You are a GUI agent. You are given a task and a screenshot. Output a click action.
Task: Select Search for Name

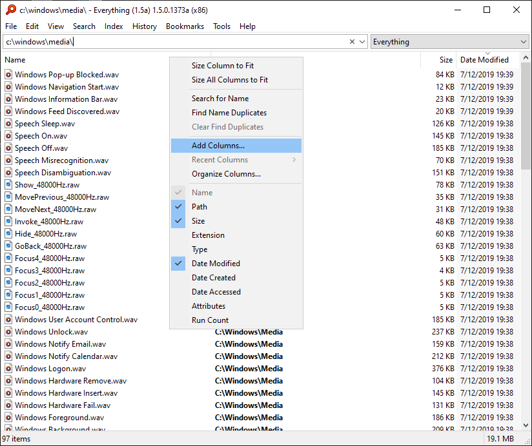pos(236,99)
